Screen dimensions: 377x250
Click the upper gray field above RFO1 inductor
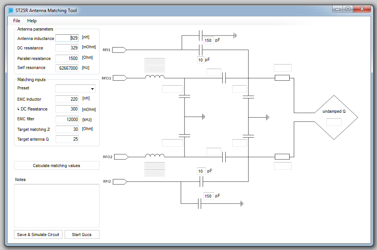155,61
